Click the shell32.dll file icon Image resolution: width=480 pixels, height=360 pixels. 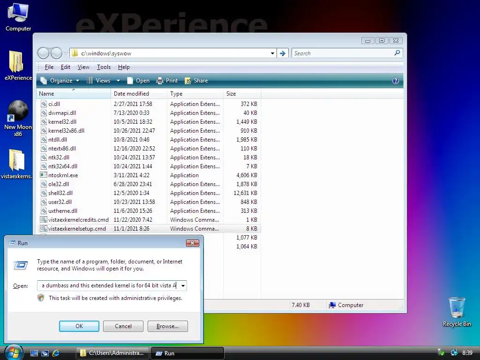(x=44, y=193)
